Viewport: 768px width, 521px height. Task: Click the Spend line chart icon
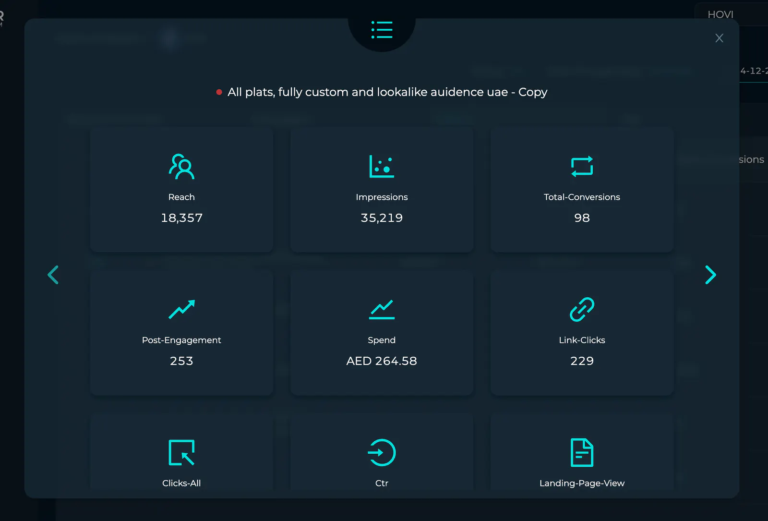click(x=382, y=310)
